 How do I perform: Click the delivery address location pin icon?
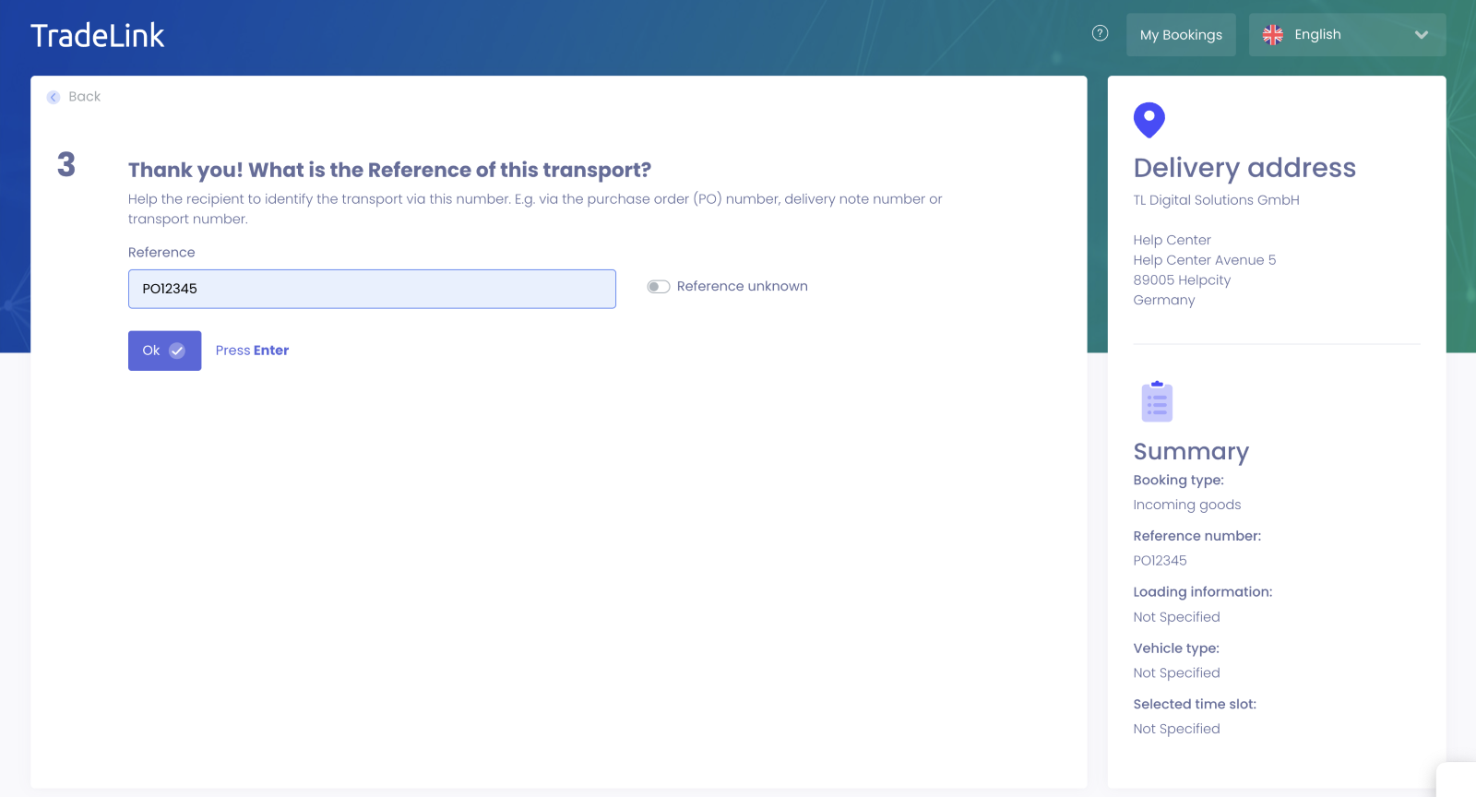tap(1149, 120)
